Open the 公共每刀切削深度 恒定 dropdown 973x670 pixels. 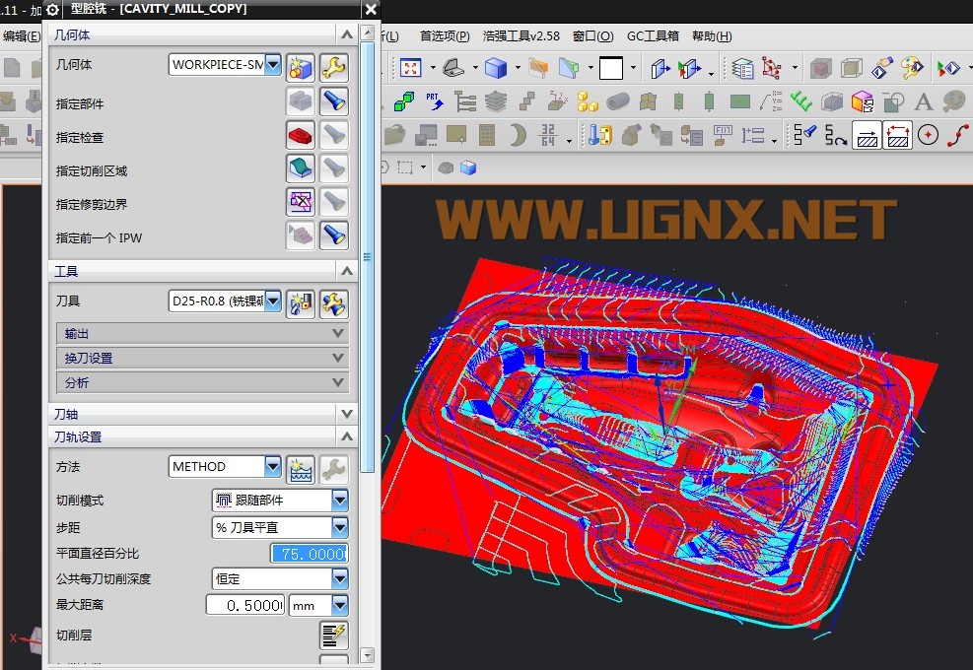[340, 578]
